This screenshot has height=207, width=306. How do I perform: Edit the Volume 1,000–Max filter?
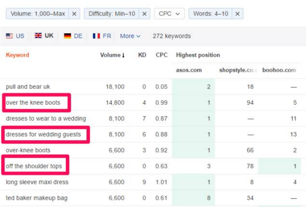point(37,14)
